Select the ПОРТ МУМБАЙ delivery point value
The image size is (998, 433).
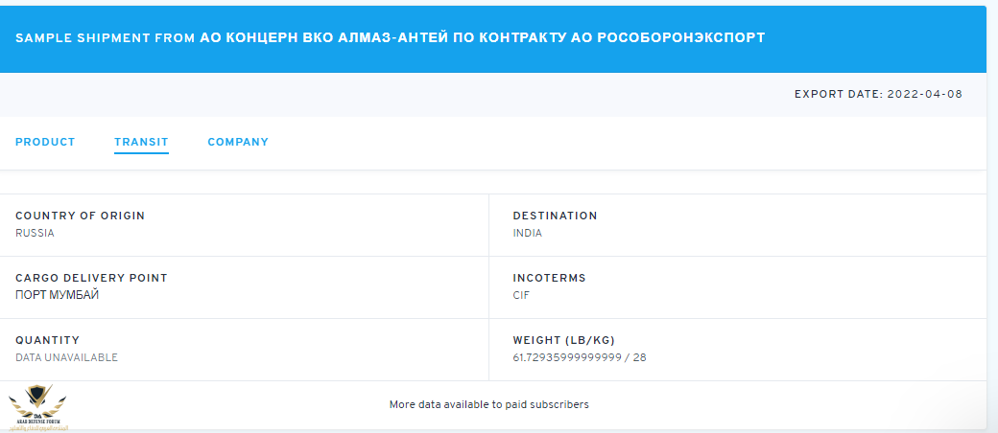[x=58, y=295]
